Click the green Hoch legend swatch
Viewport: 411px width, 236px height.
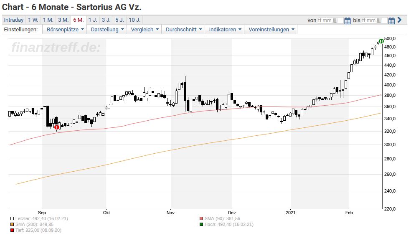(x=201, y=224)
